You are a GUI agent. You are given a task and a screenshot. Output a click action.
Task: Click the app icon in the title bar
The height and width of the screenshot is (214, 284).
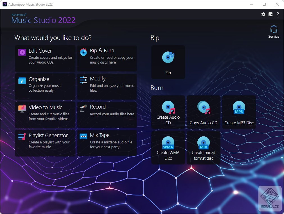(x=5, y=4)
